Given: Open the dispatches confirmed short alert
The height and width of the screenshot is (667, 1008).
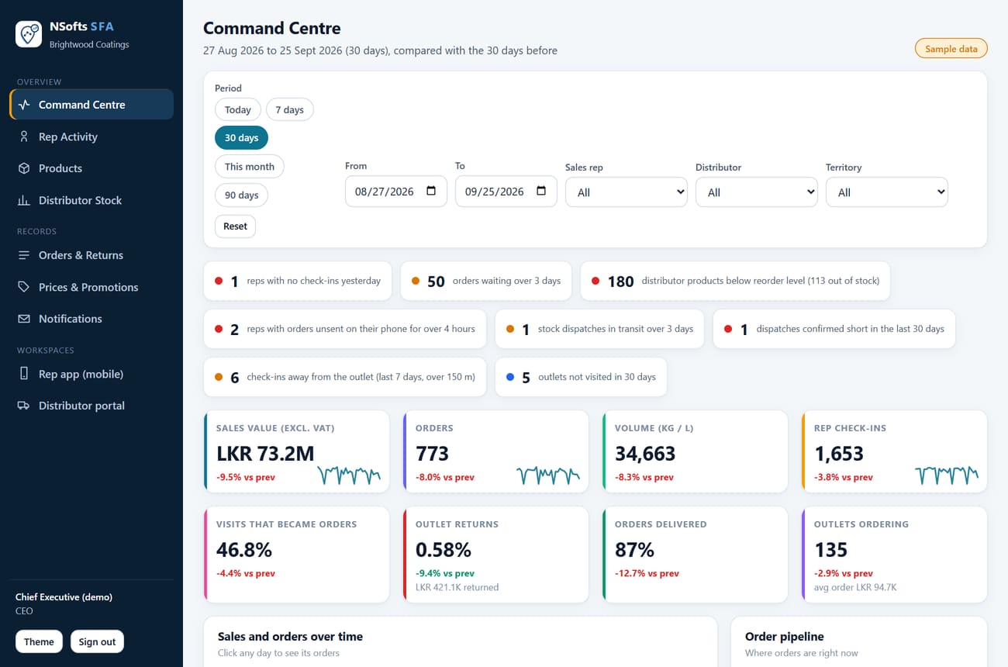Looking at the screenshot, I should point(834,329).
